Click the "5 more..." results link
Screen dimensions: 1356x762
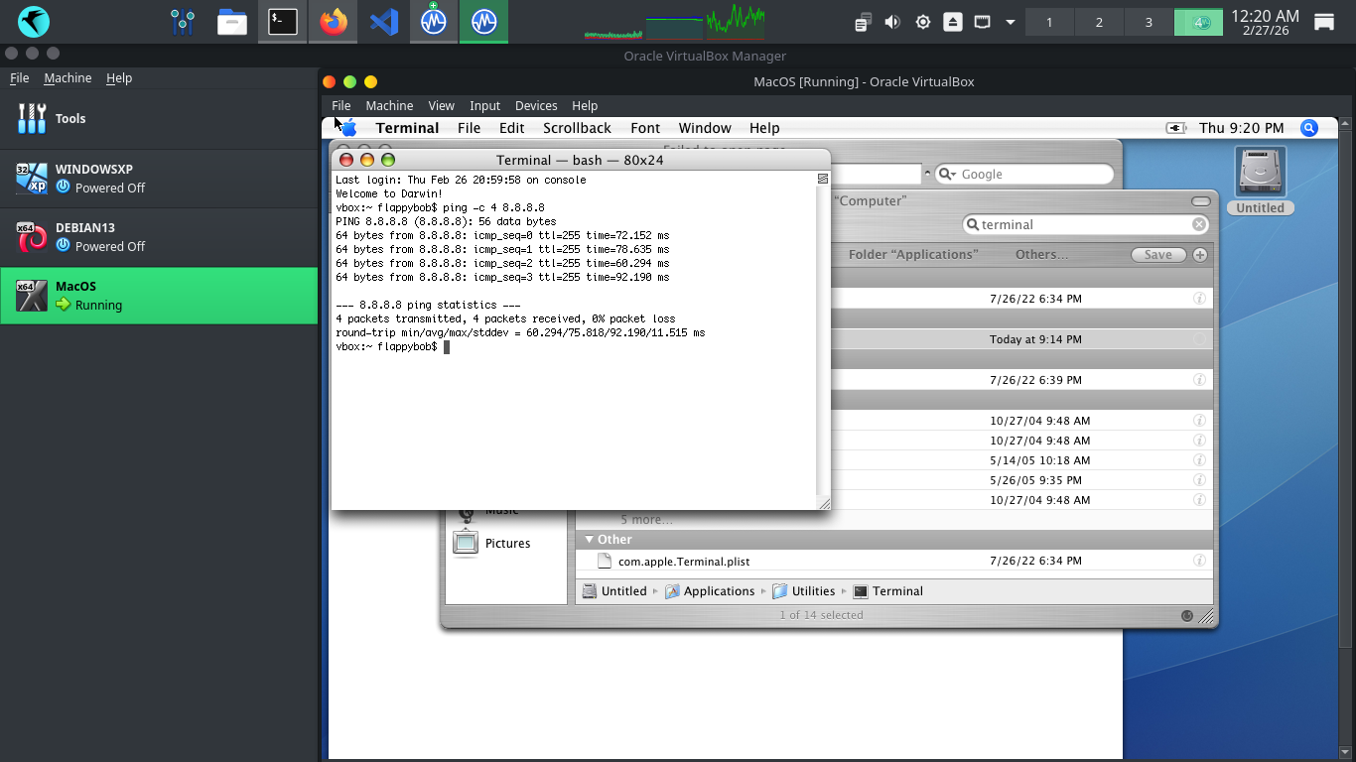click(x=646, y=520)
